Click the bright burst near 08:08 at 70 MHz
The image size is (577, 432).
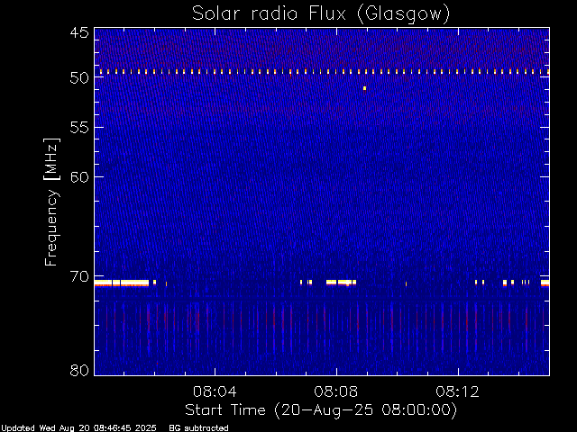pos(341,283)
